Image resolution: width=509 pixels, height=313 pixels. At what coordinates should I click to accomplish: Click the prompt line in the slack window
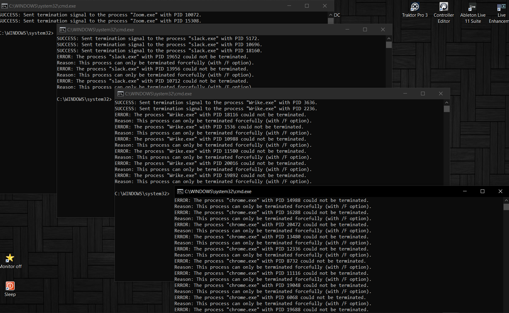pyautogui.click(x=84, y=99)
